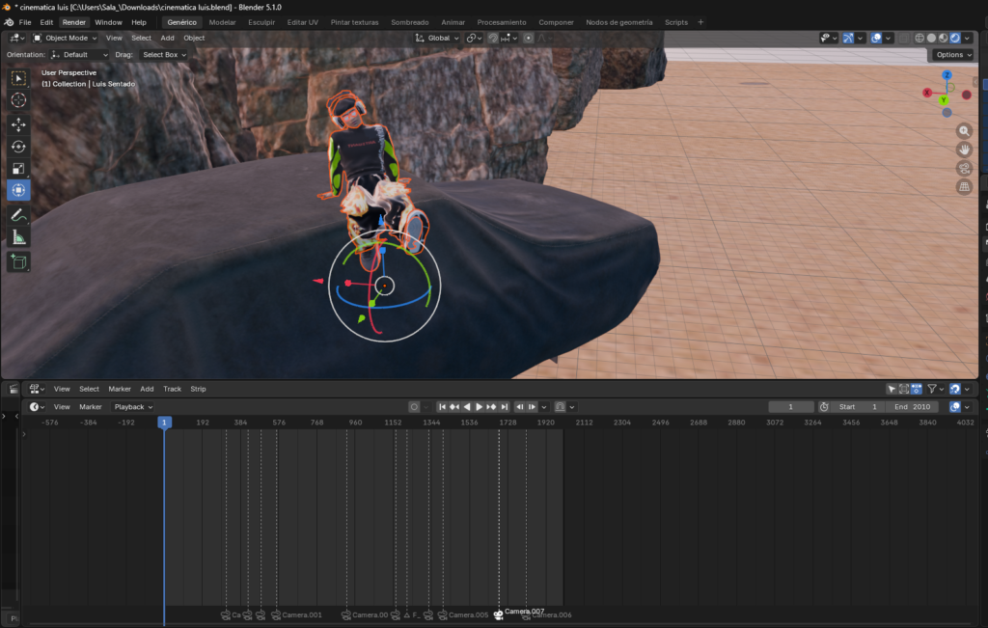Select the Scale tool
Screen dimensions: 988x628
point(17,168)
